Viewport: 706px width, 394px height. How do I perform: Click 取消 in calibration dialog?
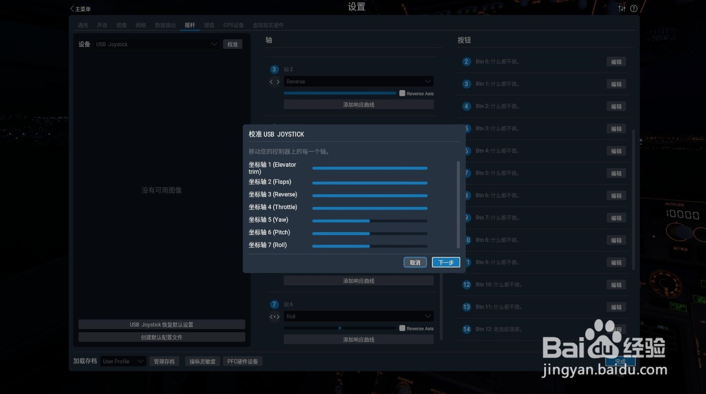415,263
